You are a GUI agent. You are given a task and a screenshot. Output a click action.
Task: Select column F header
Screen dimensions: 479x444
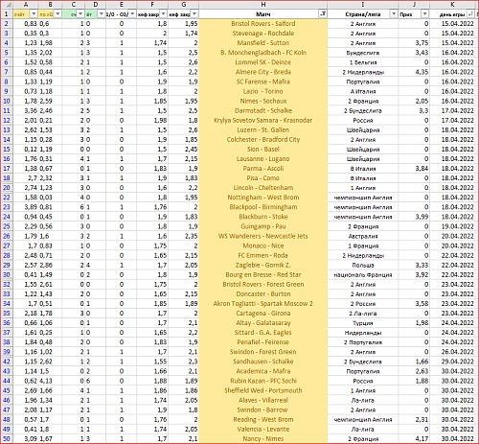tap(152, 5)
